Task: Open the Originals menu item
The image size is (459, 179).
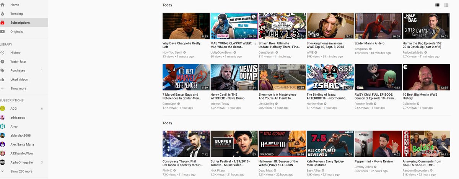Action: pos(24,32)
